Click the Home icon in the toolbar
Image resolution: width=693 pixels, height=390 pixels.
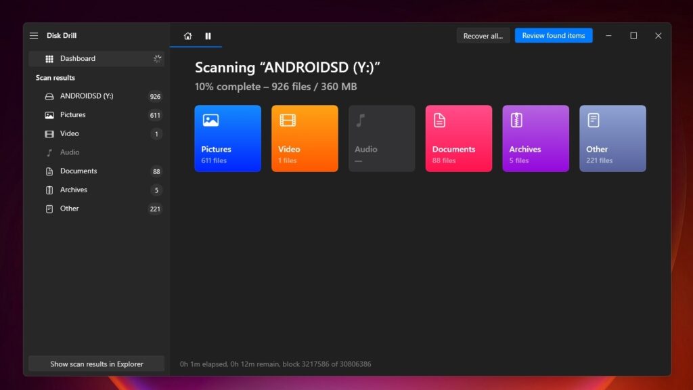187,36
